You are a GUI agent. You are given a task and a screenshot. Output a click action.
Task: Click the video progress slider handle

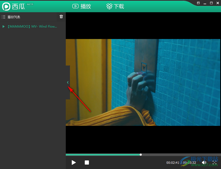coord(141,155)
